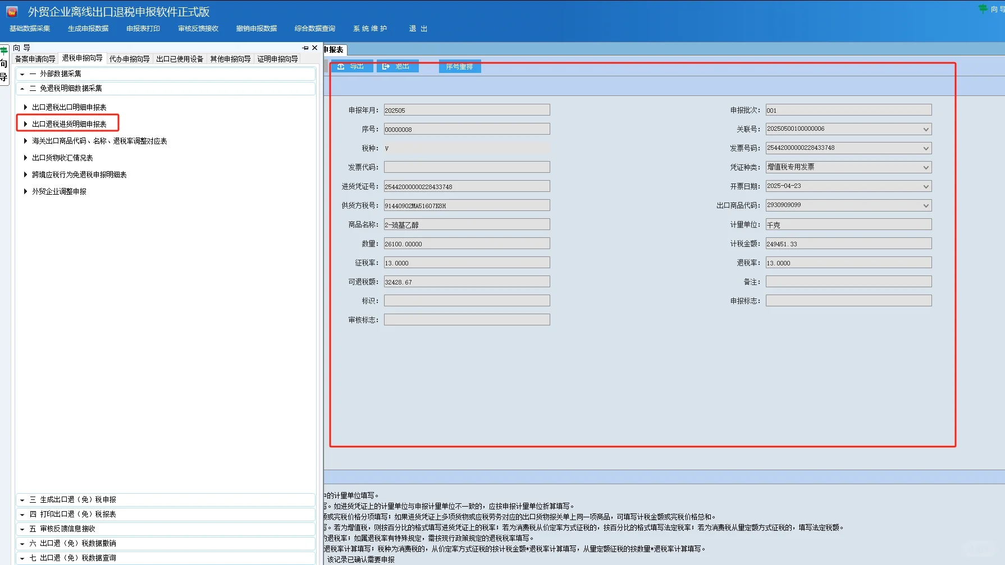Click the 审核标志 field
Image resolution: width=1005 pixels, height=565 pixels.
coord(467,320)
